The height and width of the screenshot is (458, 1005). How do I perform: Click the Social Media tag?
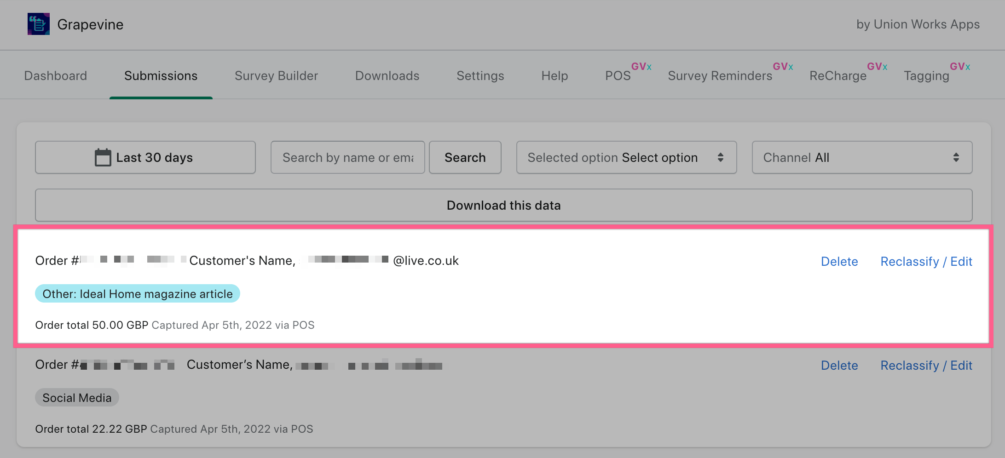tap(77, 398)
